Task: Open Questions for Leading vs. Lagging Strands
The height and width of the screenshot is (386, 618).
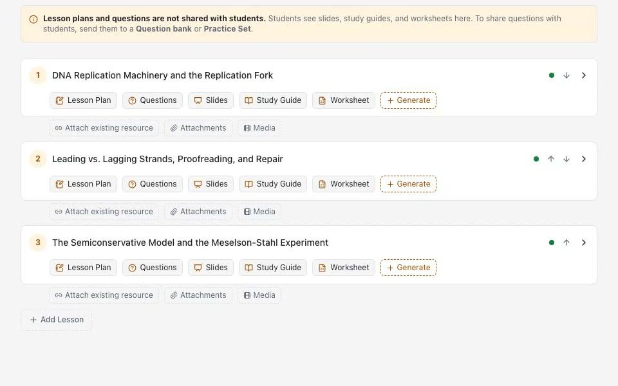Action: pyautogui.click(x=153, y=184)
